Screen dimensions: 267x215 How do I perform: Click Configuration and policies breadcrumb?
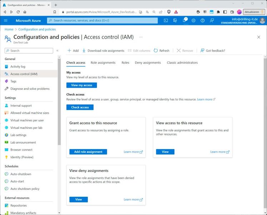click(x=37, y=29)
